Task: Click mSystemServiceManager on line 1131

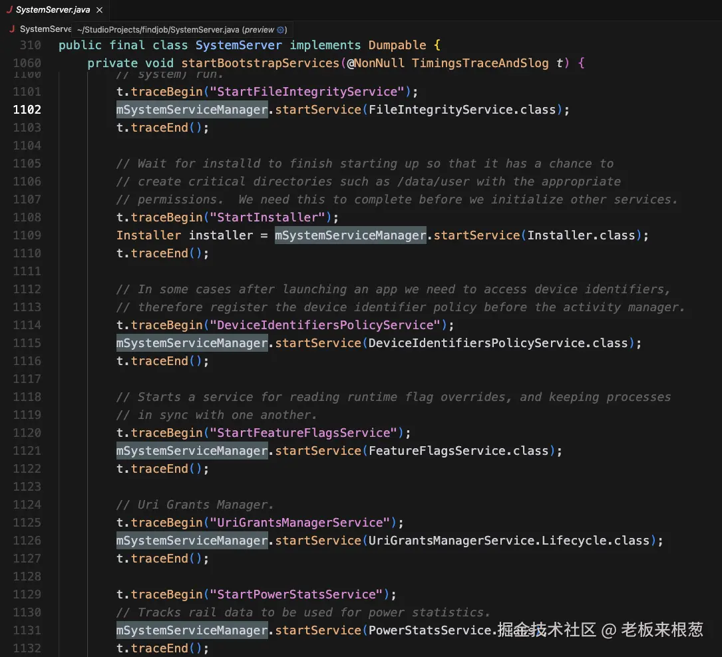Action: click(x=192, y=630)
